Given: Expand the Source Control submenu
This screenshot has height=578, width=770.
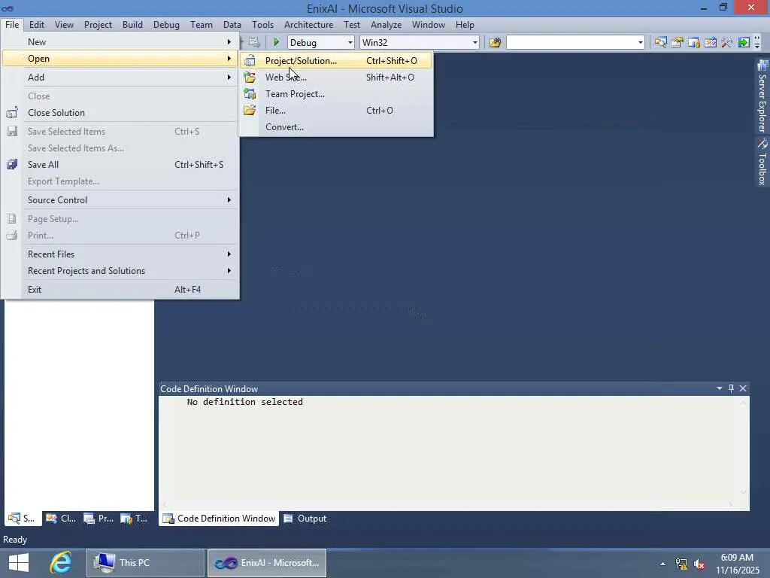Looking at the screenshot, I should pyautogui.click(x=120, y=200).
